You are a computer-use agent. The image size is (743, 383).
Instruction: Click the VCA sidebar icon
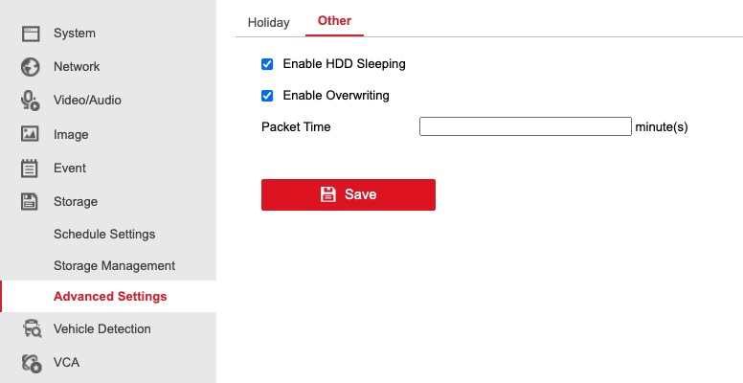31,363
